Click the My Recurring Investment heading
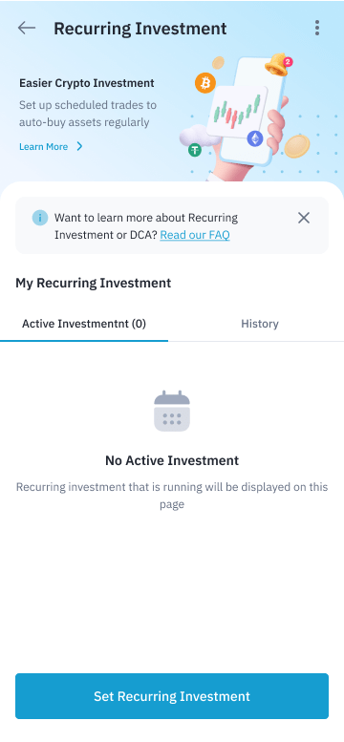 [x=94, y=283]
